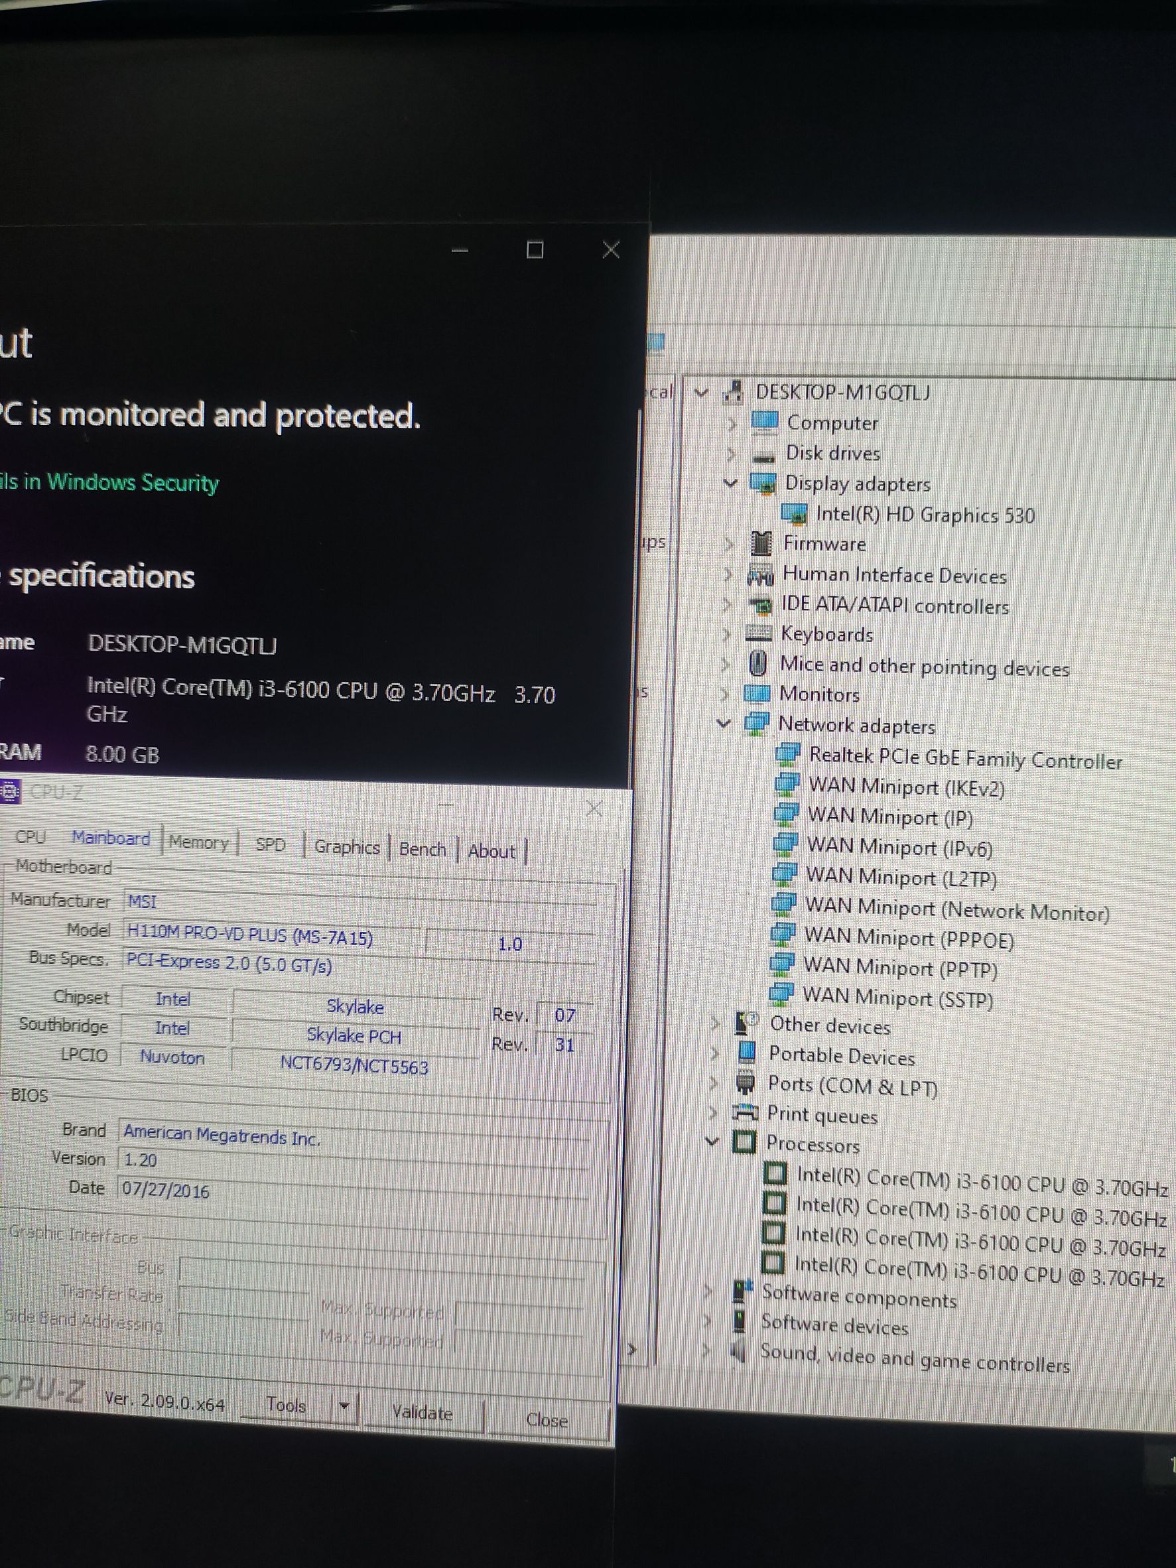Expand the Disk drives category
This screenshot has height=1568, width=1176.
pyautogui.click(x=732, y=454)
